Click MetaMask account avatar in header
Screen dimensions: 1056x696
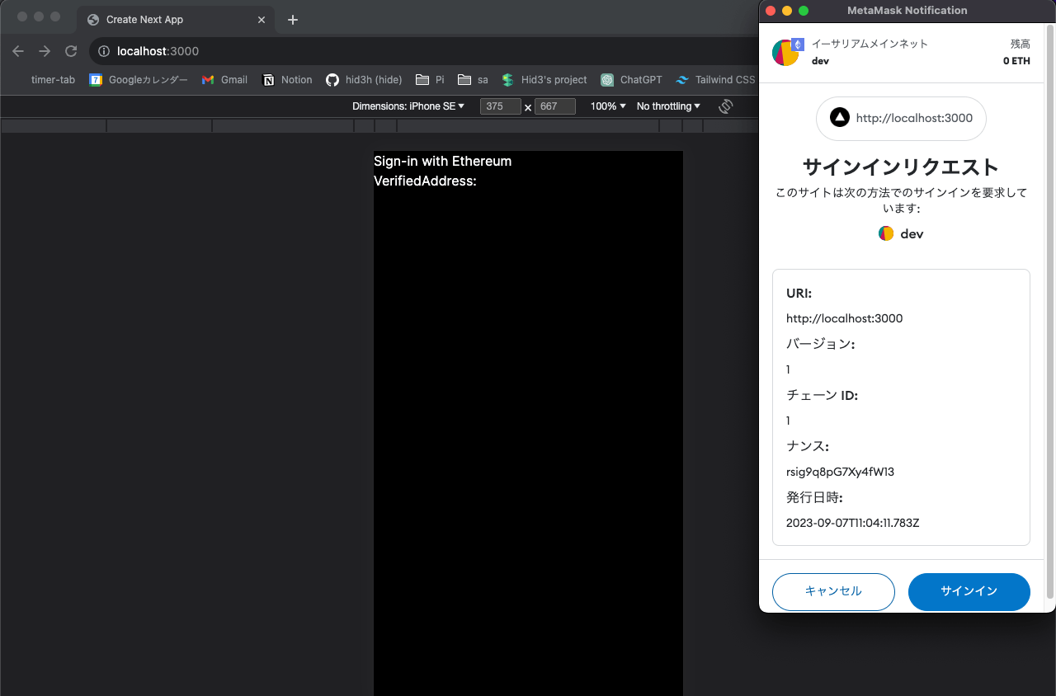pos(785,53)
